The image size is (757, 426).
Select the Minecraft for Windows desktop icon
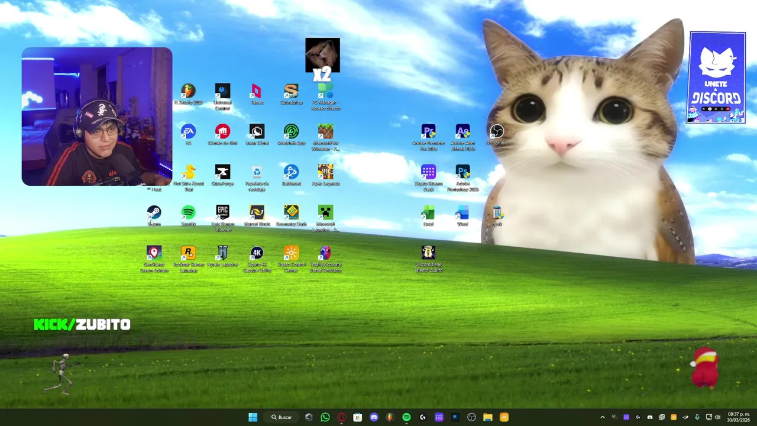[x=325, y=138]
